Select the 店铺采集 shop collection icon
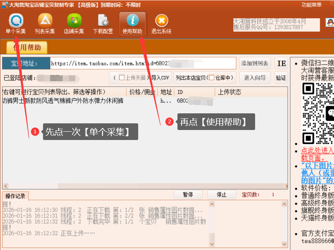Screen dimensions: 334x250 coord(74,24)
